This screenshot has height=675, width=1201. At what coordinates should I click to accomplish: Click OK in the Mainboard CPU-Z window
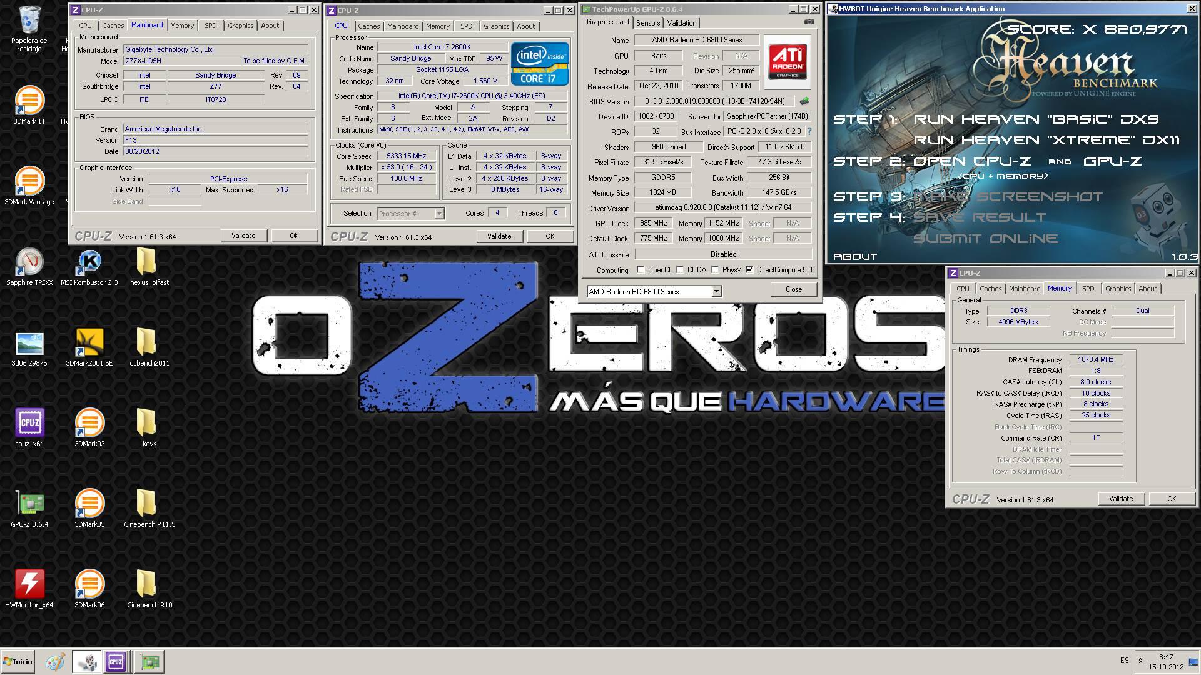(x=294, y=236)
